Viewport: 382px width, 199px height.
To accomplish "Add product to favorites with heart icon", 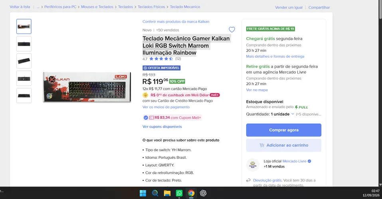I will click(x=232, y=29).
